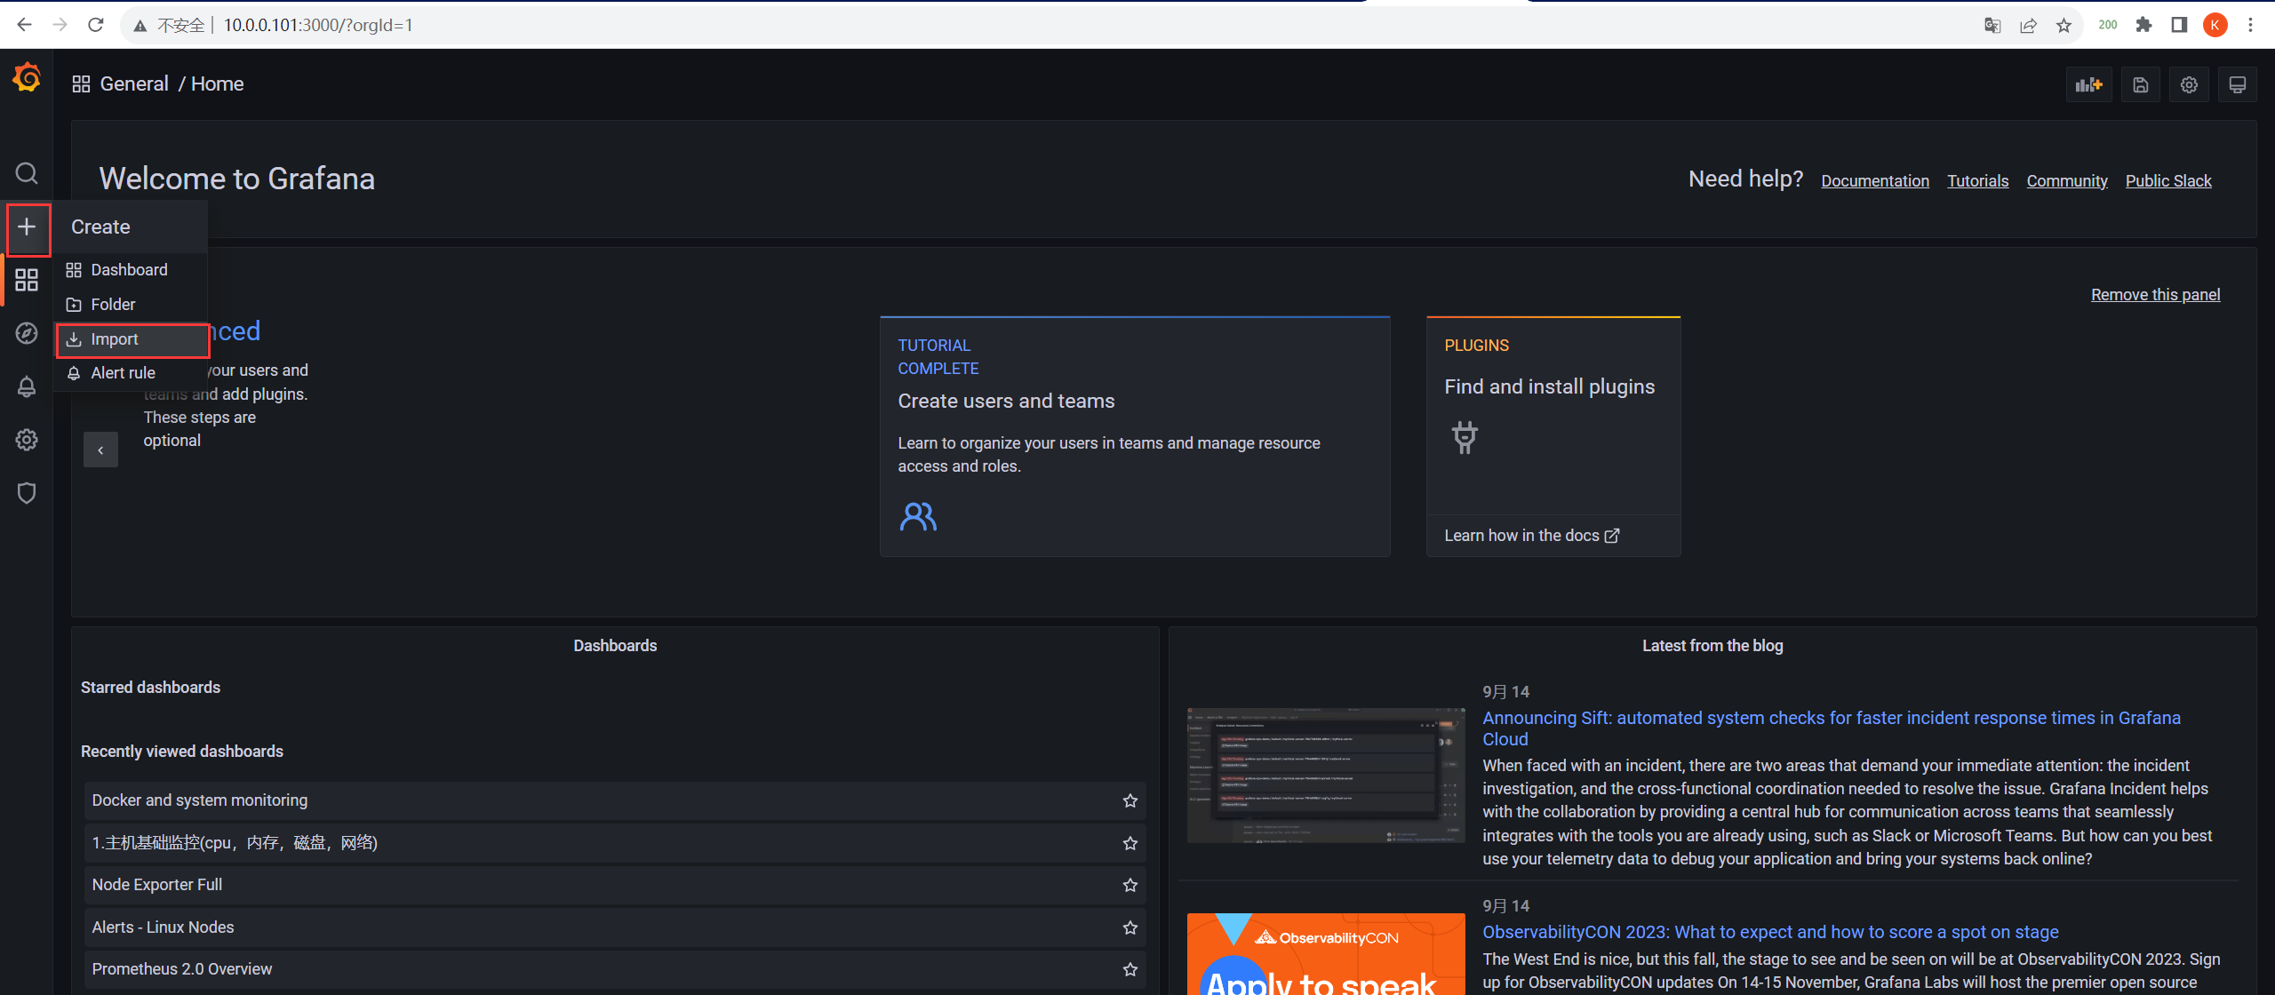Select Import in Create menu

pyautogui.click(x=132, y=339)
